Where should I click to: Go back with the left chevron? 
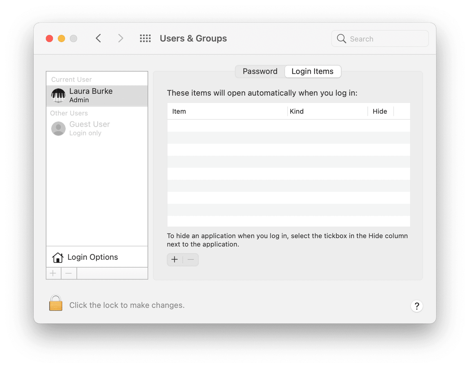click(x=99, y=39)
